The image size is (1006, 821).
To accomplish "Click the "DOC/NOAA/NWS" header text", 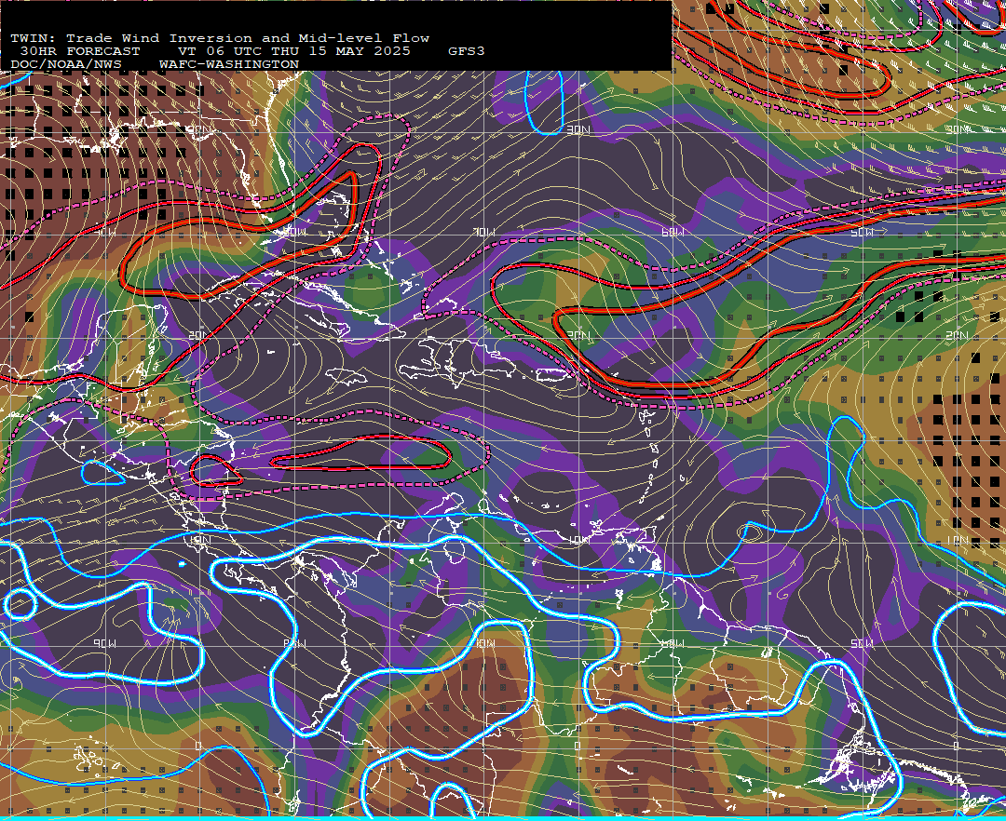I will point(66,65).
